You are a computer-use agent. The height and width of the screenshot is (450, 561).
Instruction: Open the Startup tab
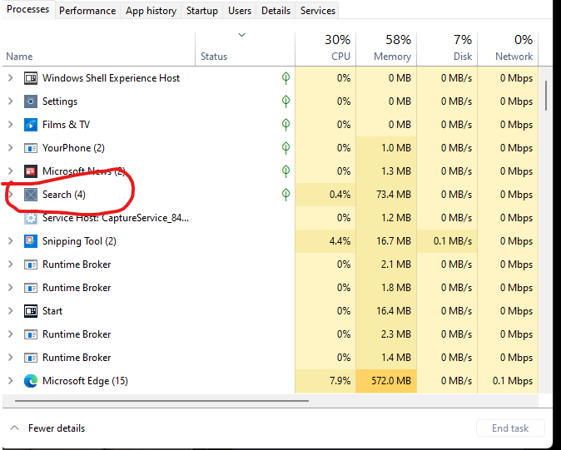[x=202, y=11]
